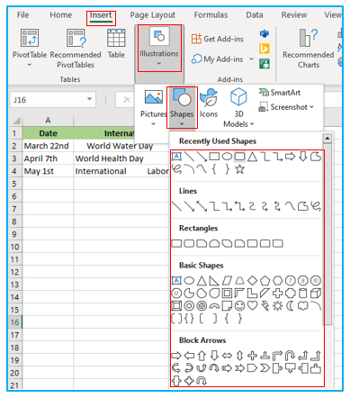
Task: Choose the Text Box in Basic Shapes
Action: point(176,281)
